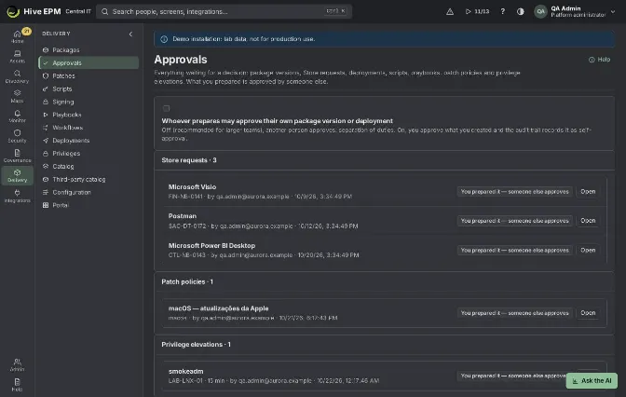Image resolution: width=626 pixels, height=397 pixels.
Task: Open the Admin icon in rail
Action: (17, 364)
